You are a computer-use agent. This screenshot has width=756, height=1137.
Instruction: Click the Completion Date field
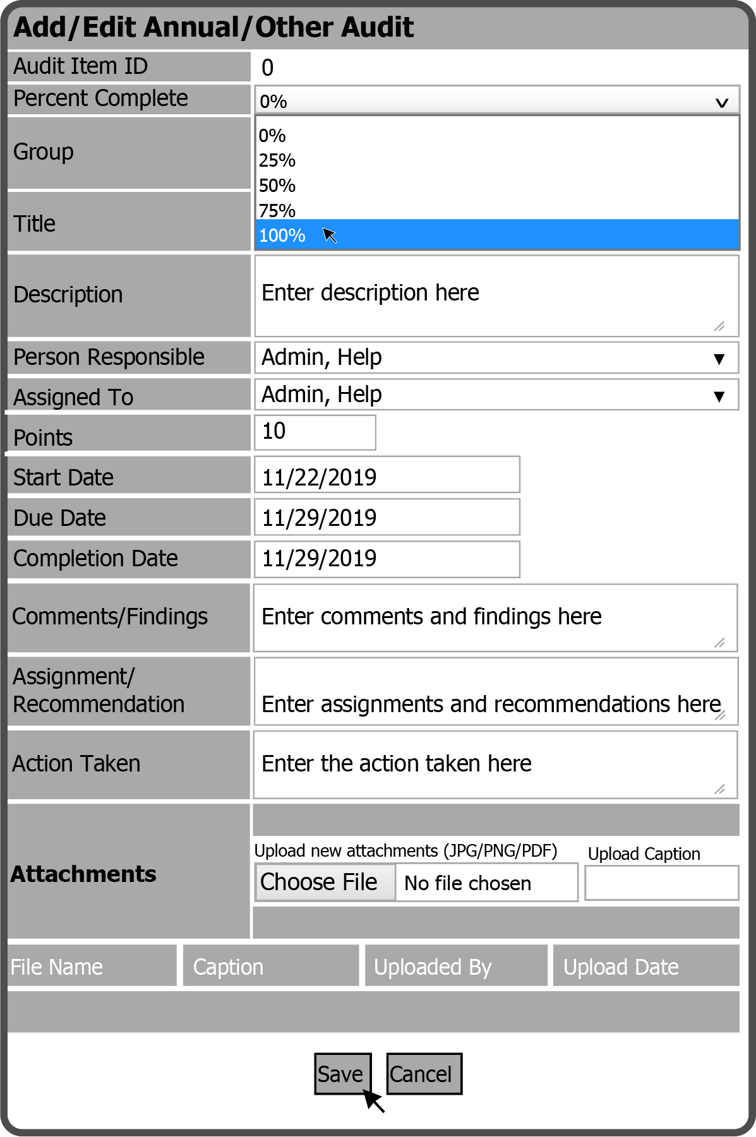(x=387, y=559)
